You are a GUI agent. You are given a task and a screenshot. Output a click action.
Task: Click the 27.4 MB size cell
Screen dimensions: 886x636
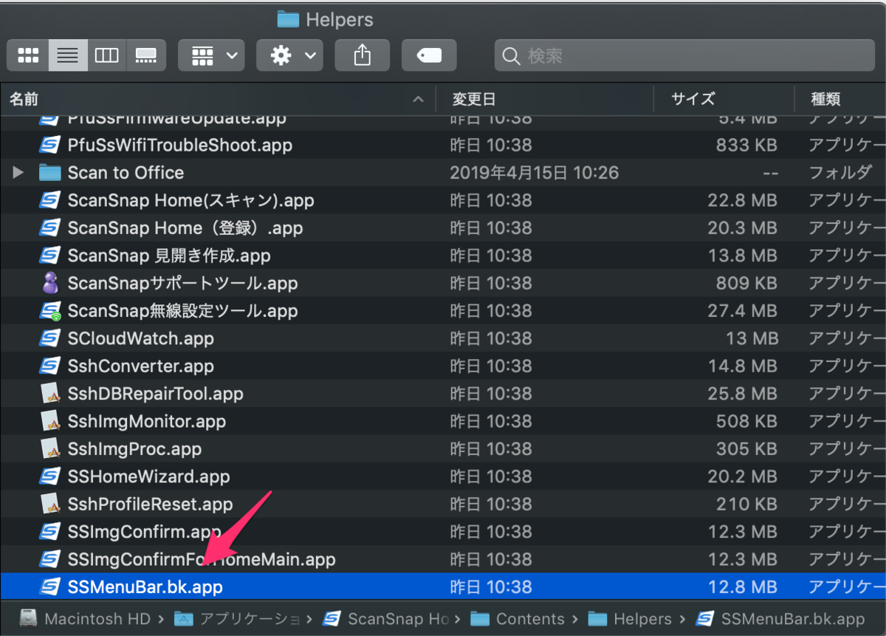[x=742, y=311]
